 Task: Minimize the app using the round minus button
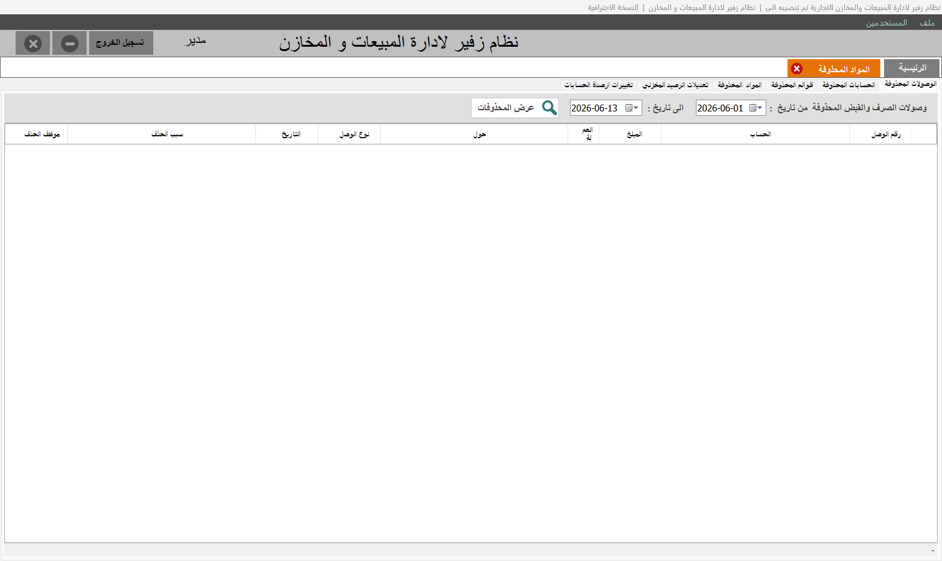[69, 43]
